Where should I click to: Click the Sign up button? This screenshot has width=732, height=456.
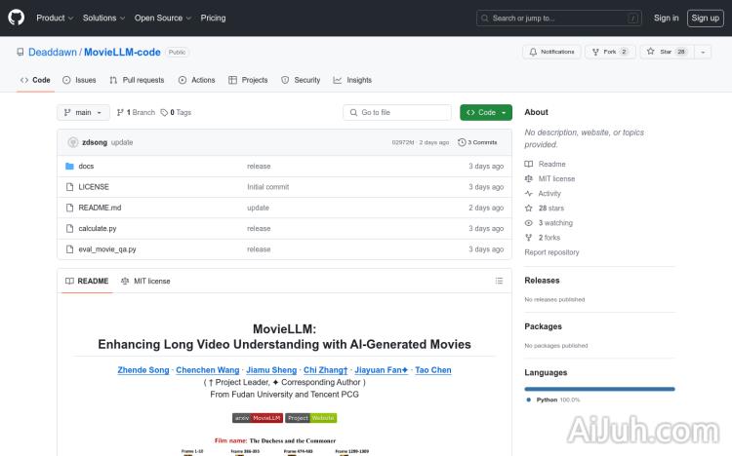[x=703, y=18]
